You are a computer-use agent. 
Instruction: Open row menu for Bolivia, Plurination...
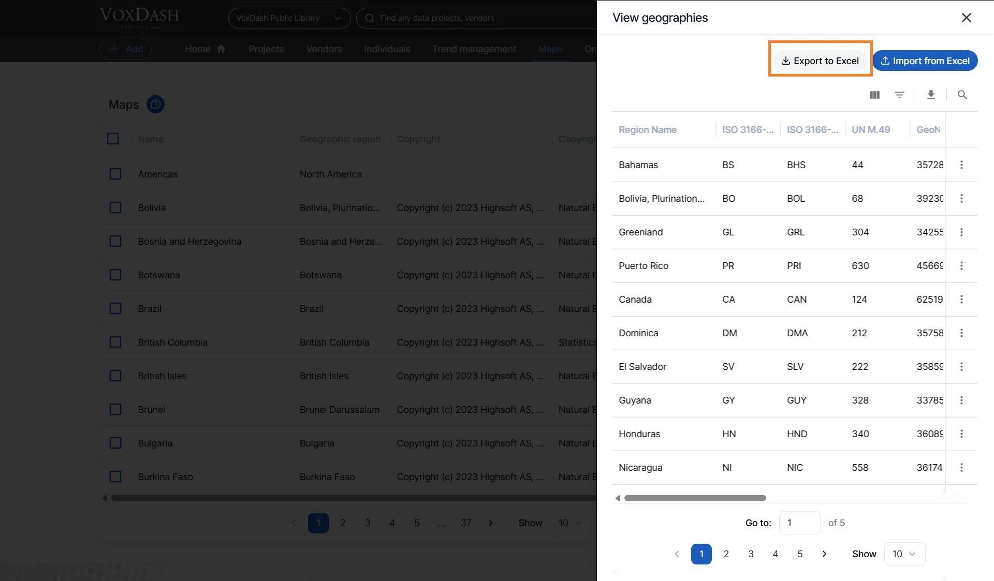(x=961, y=199)
